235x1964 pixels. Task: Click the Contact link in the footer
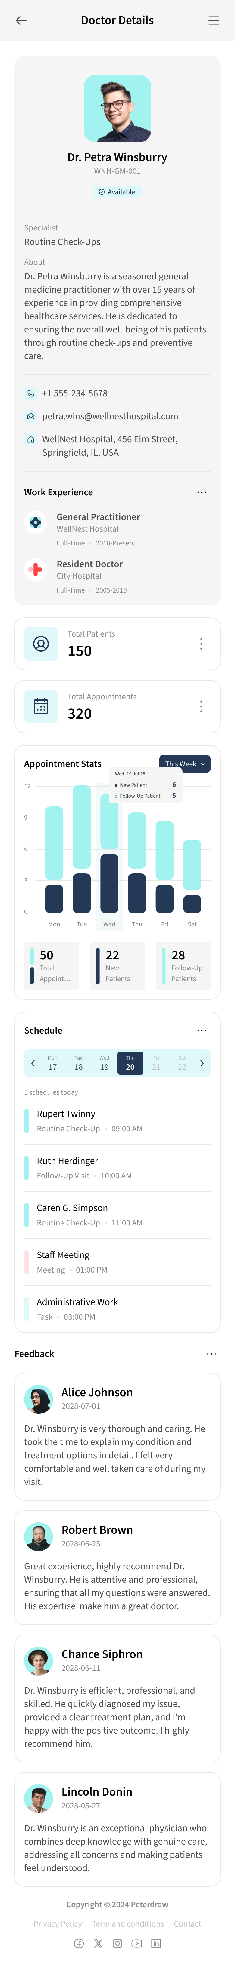(187, 1923)
